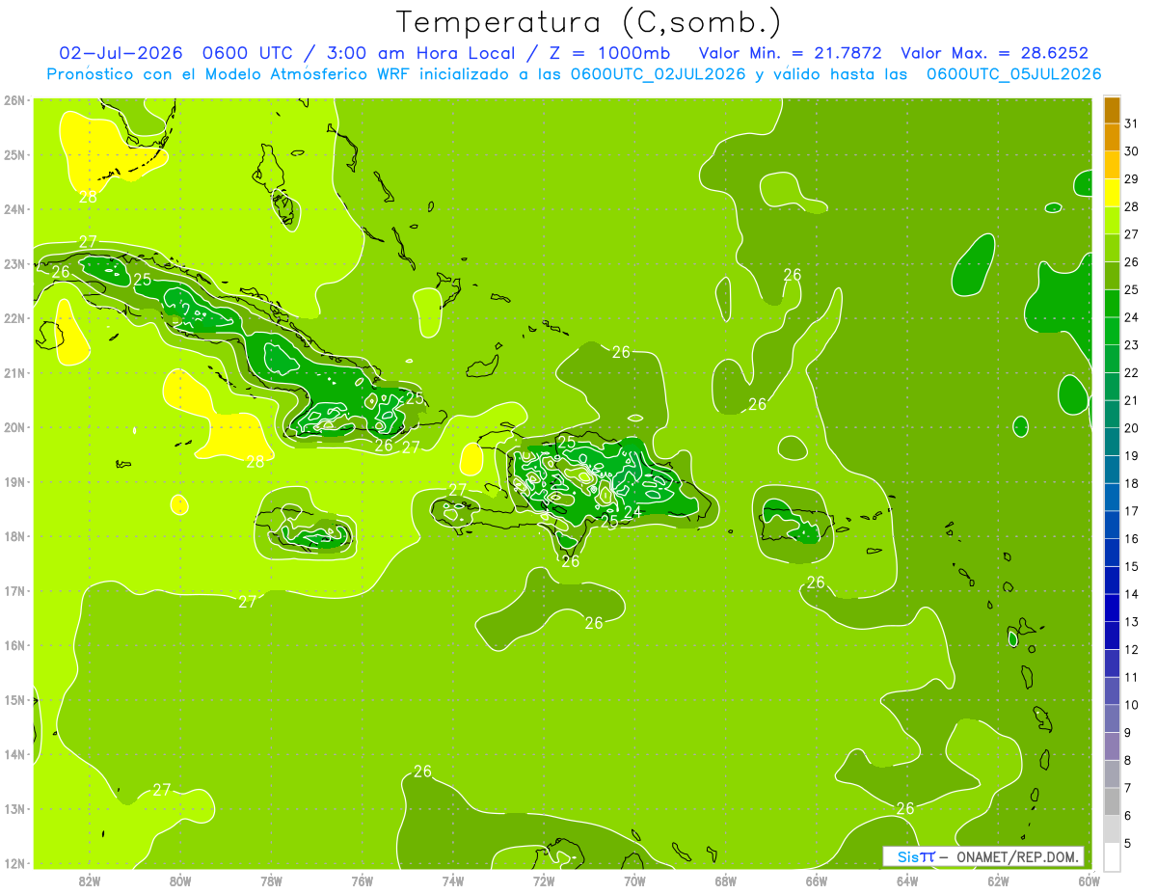
Task: Pick gray swatch between 6 and 7
Action: tap(1113, 801)
